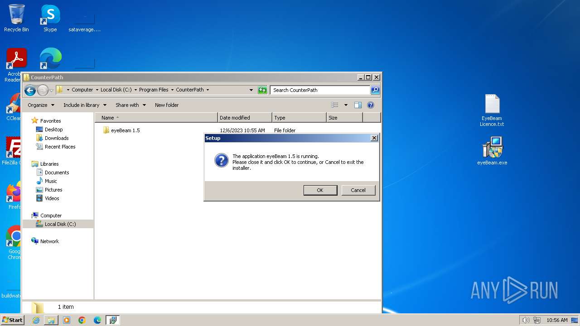
Task: Select Computer in the address breadcrumb
Action: (x=82, y=90)
